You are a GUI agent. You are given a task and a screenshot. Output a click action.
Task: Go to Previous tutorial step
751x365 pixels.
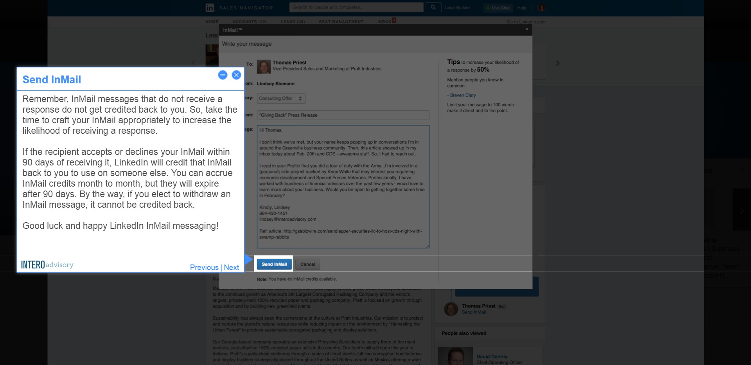[204, 267]
